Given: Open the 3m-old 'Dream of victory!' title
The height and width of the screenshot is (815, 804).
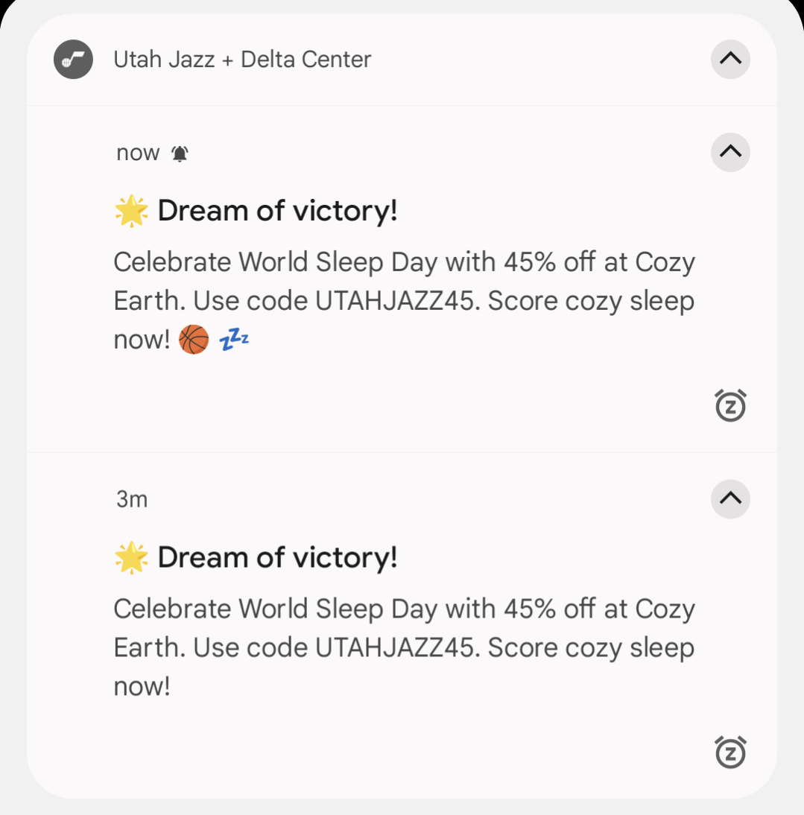Looking at the screenshot, I should coord(277,558).
